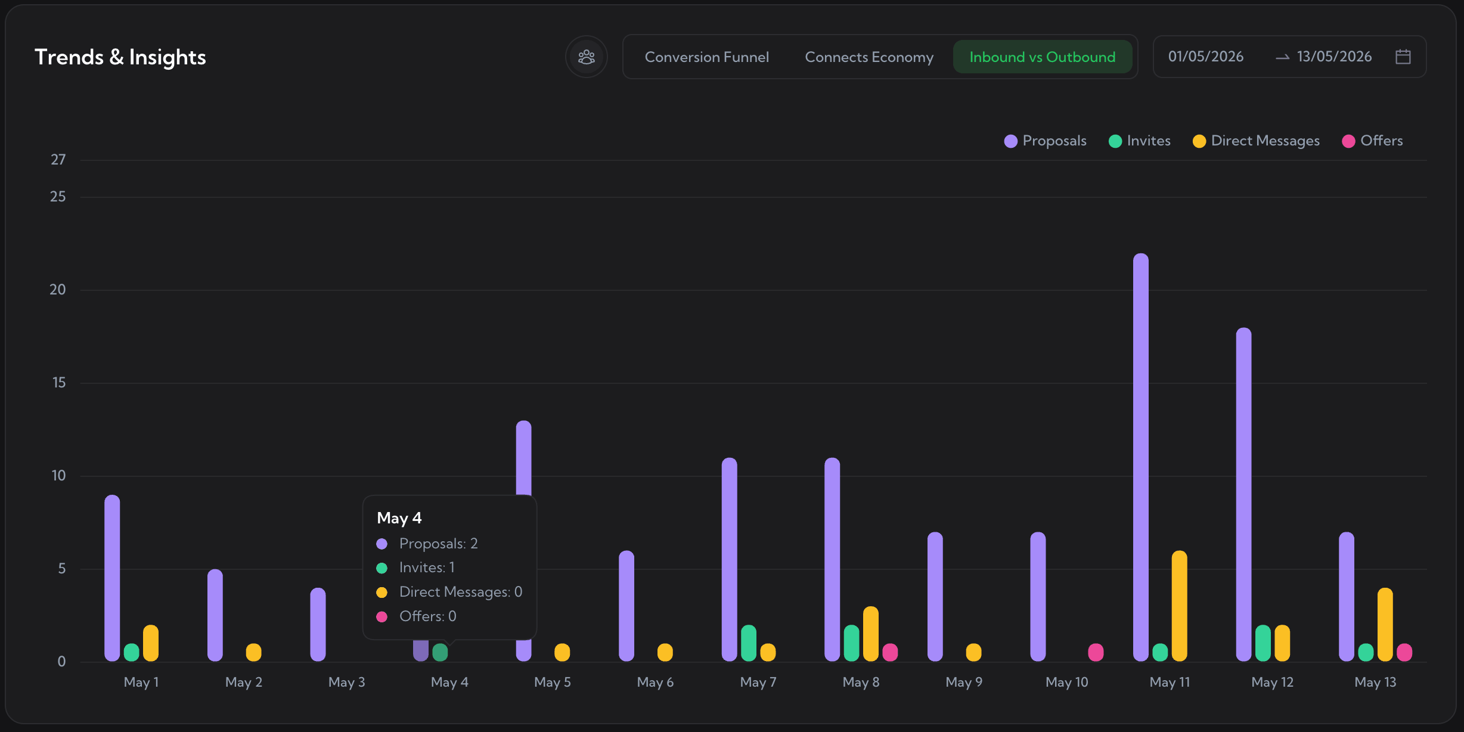Screen dimensions: 1464x732
Task: Toggle Direct Messages series in the legend
Action: [1257, 141]
